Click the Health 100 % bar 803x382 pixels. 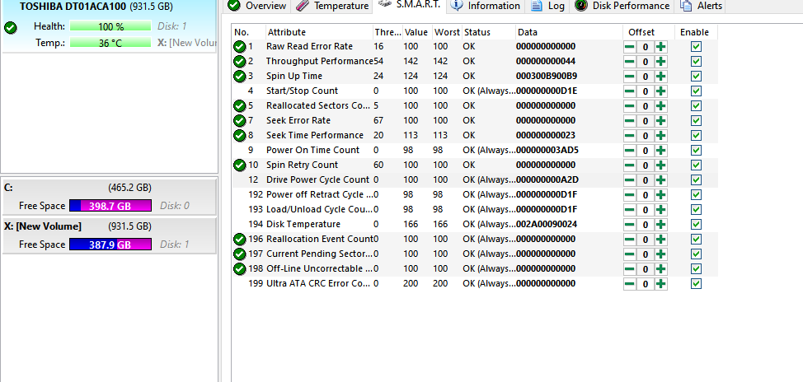pos(110,26)
